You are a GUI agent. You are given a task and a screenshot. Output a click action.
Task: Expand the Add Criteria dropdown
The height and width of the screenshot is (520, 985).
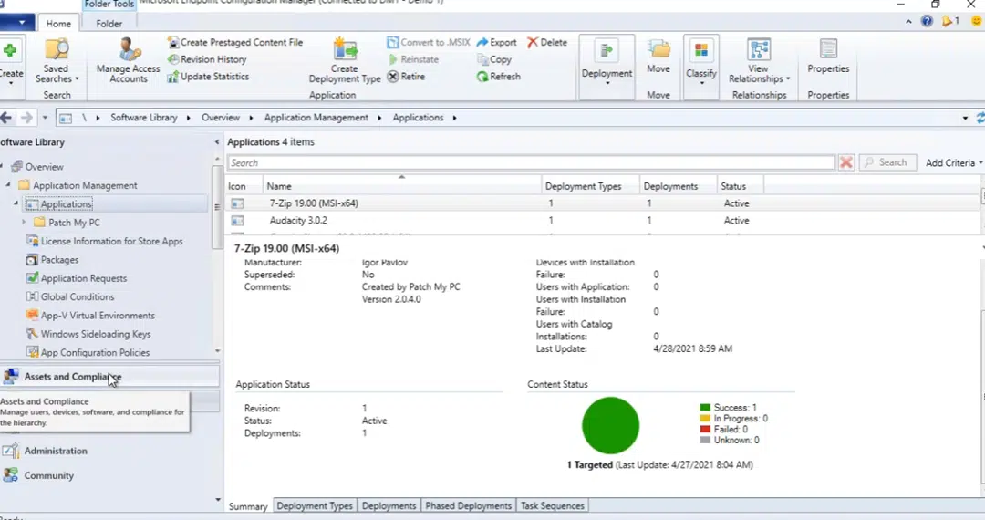pos(954,162)
